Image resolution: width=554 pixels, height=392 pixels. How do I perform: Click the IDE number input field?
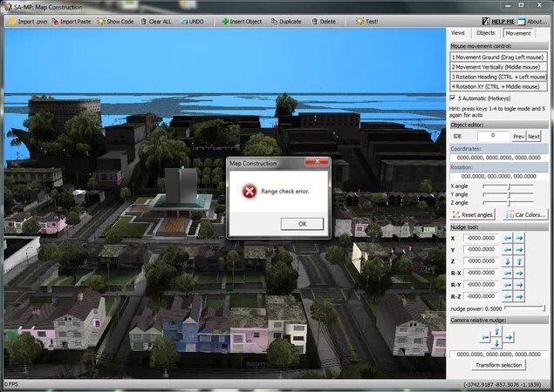(493, 136)
